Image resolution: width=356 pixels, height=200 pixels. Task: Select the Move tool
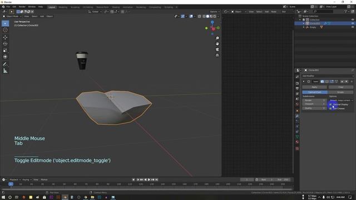point(5,37)
